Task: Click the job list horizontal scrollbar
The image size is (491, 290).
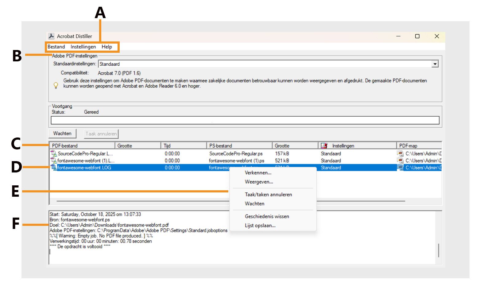Action: click(x=231, y=201)
